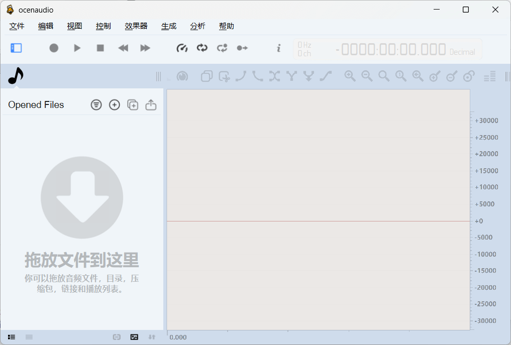Click the fast forward skip button
This screenshot has height=345, width=511.
pos(145,48)
